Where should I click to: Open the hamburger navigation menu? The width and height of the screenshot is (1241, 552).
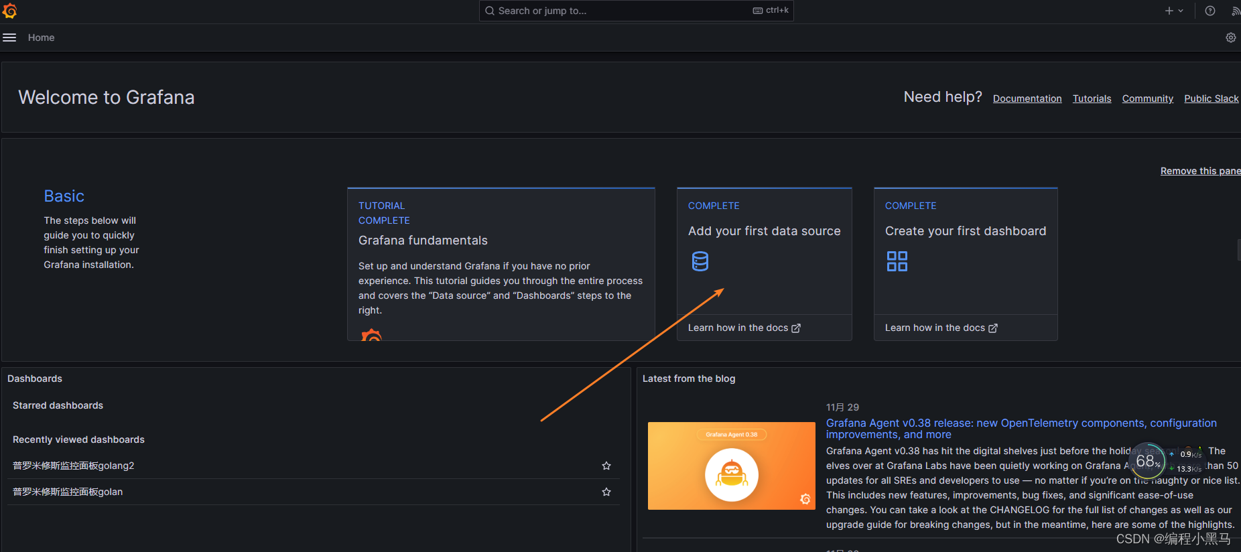(9, 38)
